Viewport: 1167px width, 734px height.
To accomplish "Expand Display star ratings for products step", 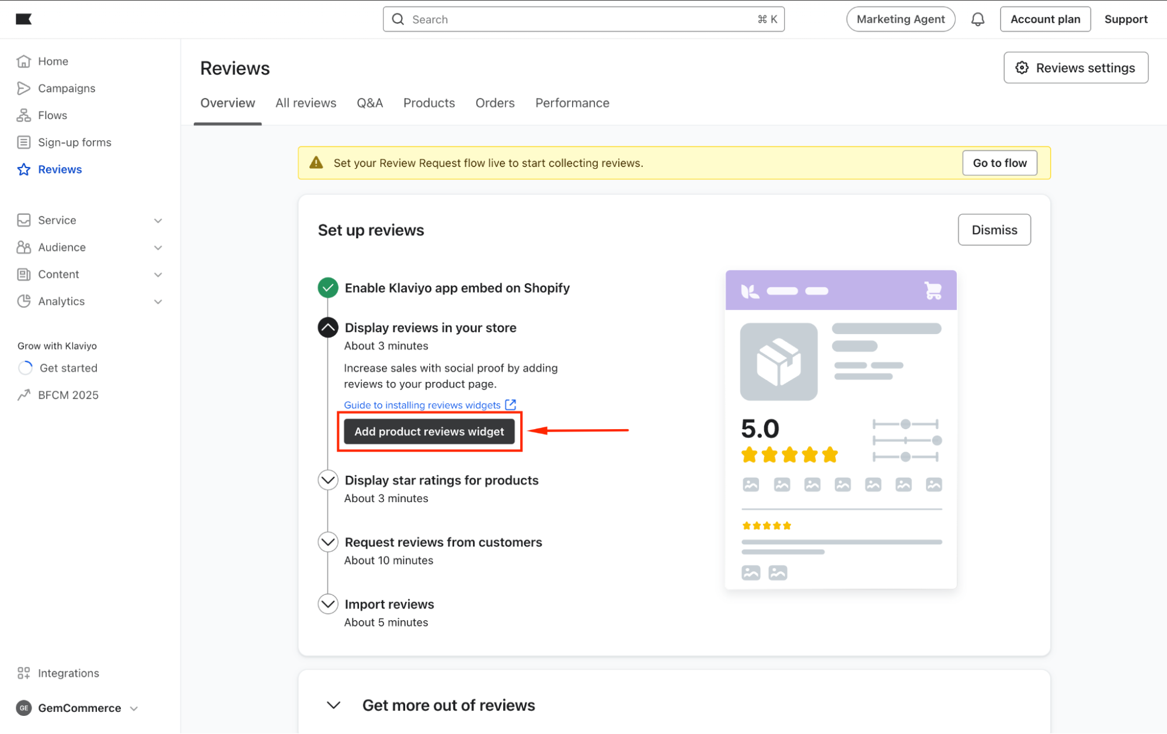I will (328, 480).
